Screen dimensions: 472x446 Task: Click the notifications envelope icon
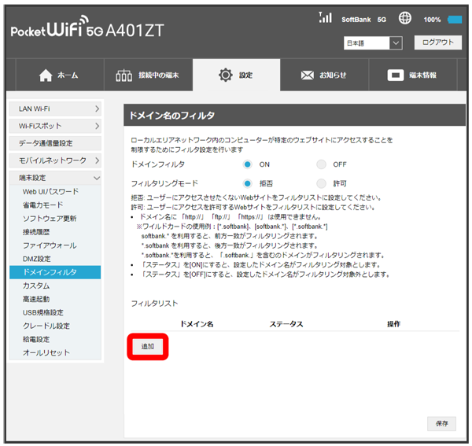click(308, 76)
